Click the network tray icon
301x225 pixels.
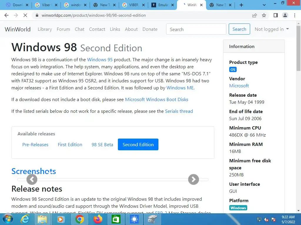pos(259,219)
